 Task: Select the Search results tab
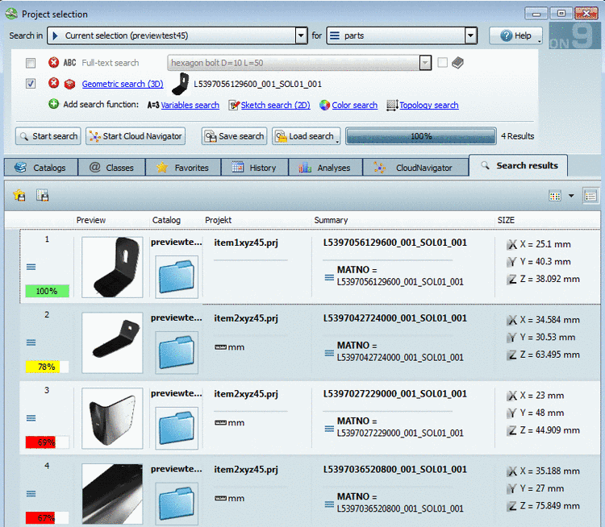click(x=518, y=165)
